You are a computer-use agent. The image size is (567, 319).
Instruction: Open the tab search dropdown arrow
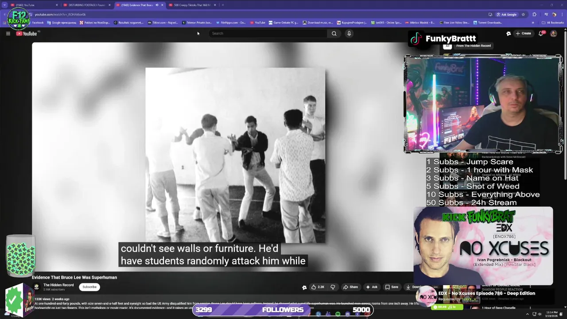4,5
